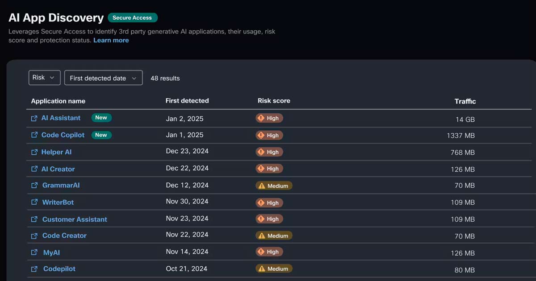The height and width of the screenshot is (281, 536).
Task: Sort by Traffic column header
Action: (465, 101)
